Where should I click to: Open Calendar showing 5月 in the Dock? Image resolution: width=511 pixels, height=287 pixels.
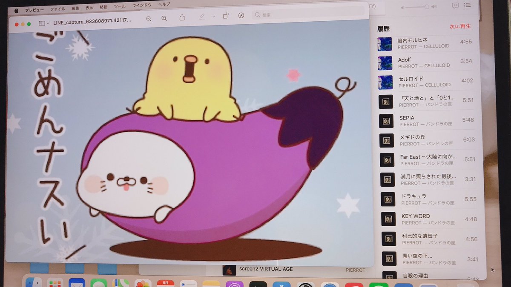click(165, 284)
